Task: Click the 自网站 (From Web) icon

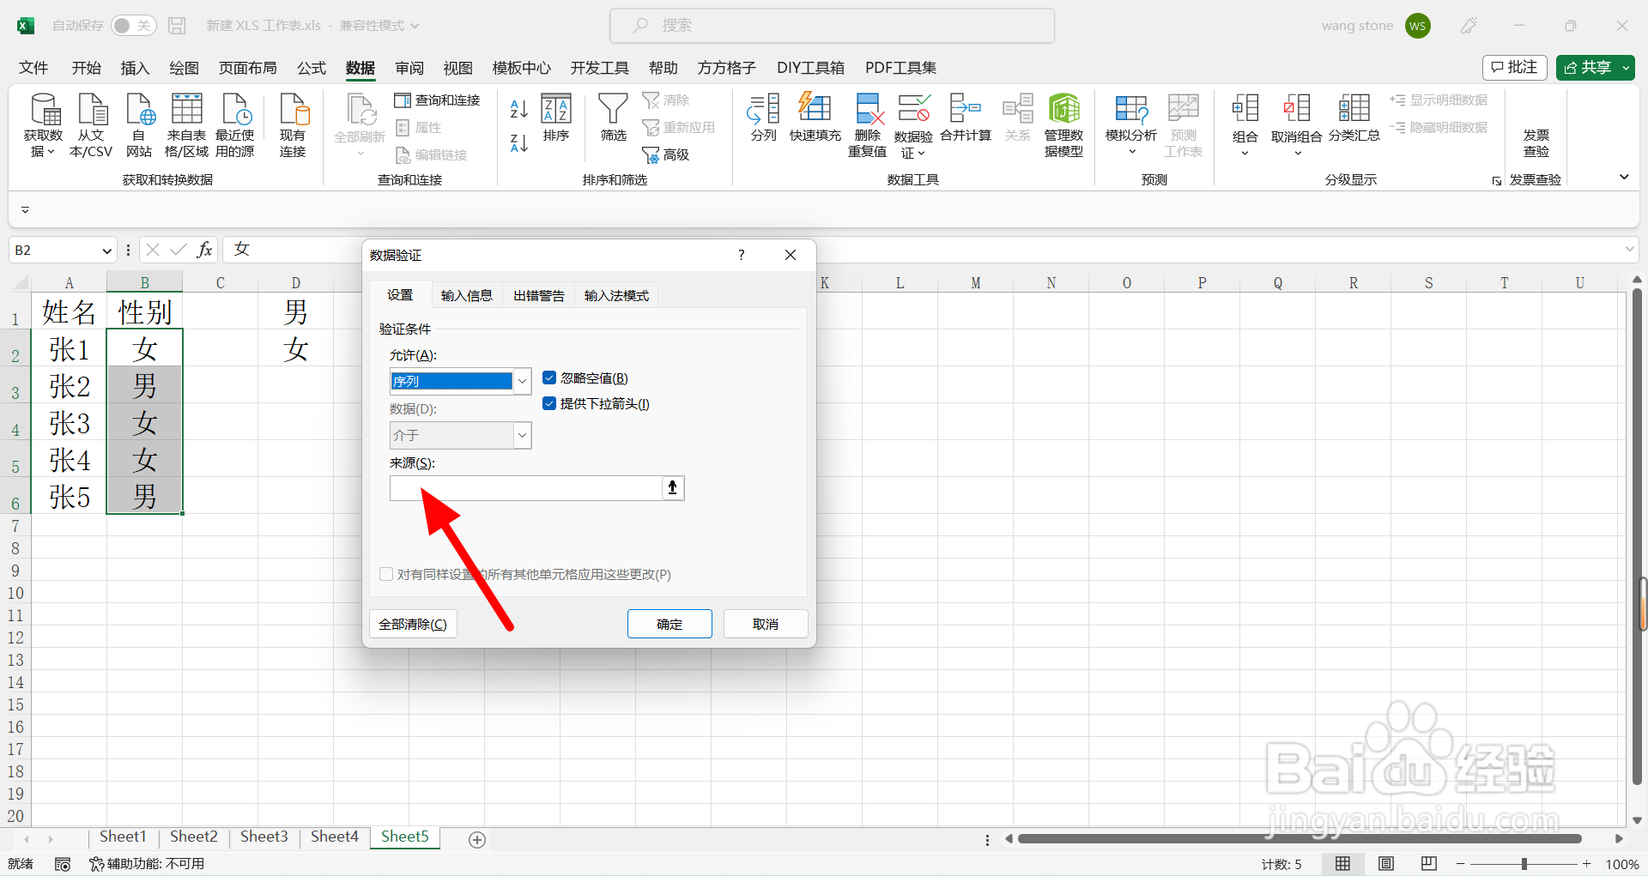Action: pos(139,125)
